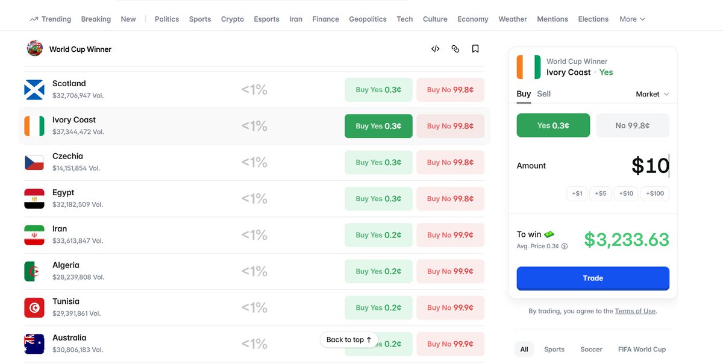
Task: Click the Iran flag icon
Action: click(x=34, y=235)
